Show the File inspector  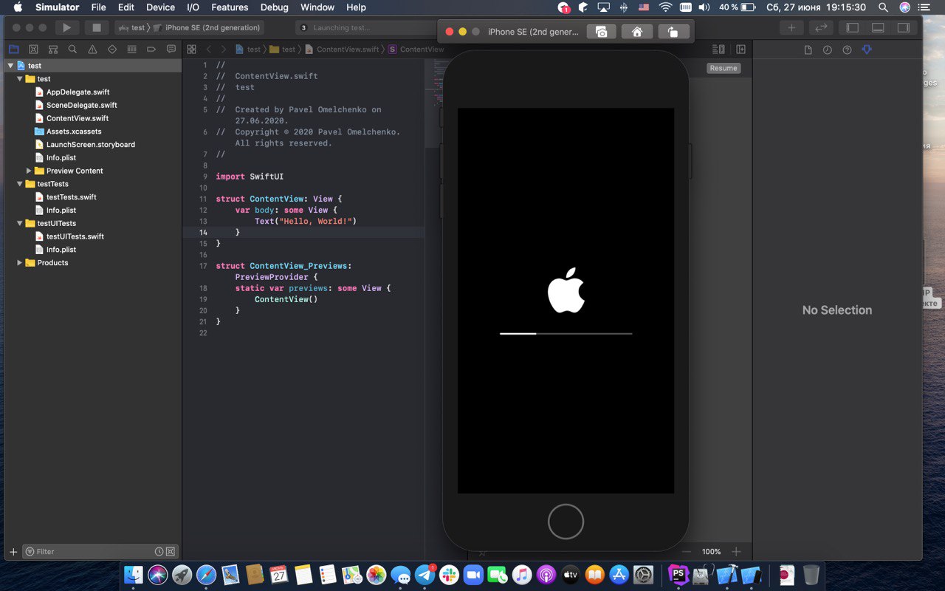click(808, 49)
